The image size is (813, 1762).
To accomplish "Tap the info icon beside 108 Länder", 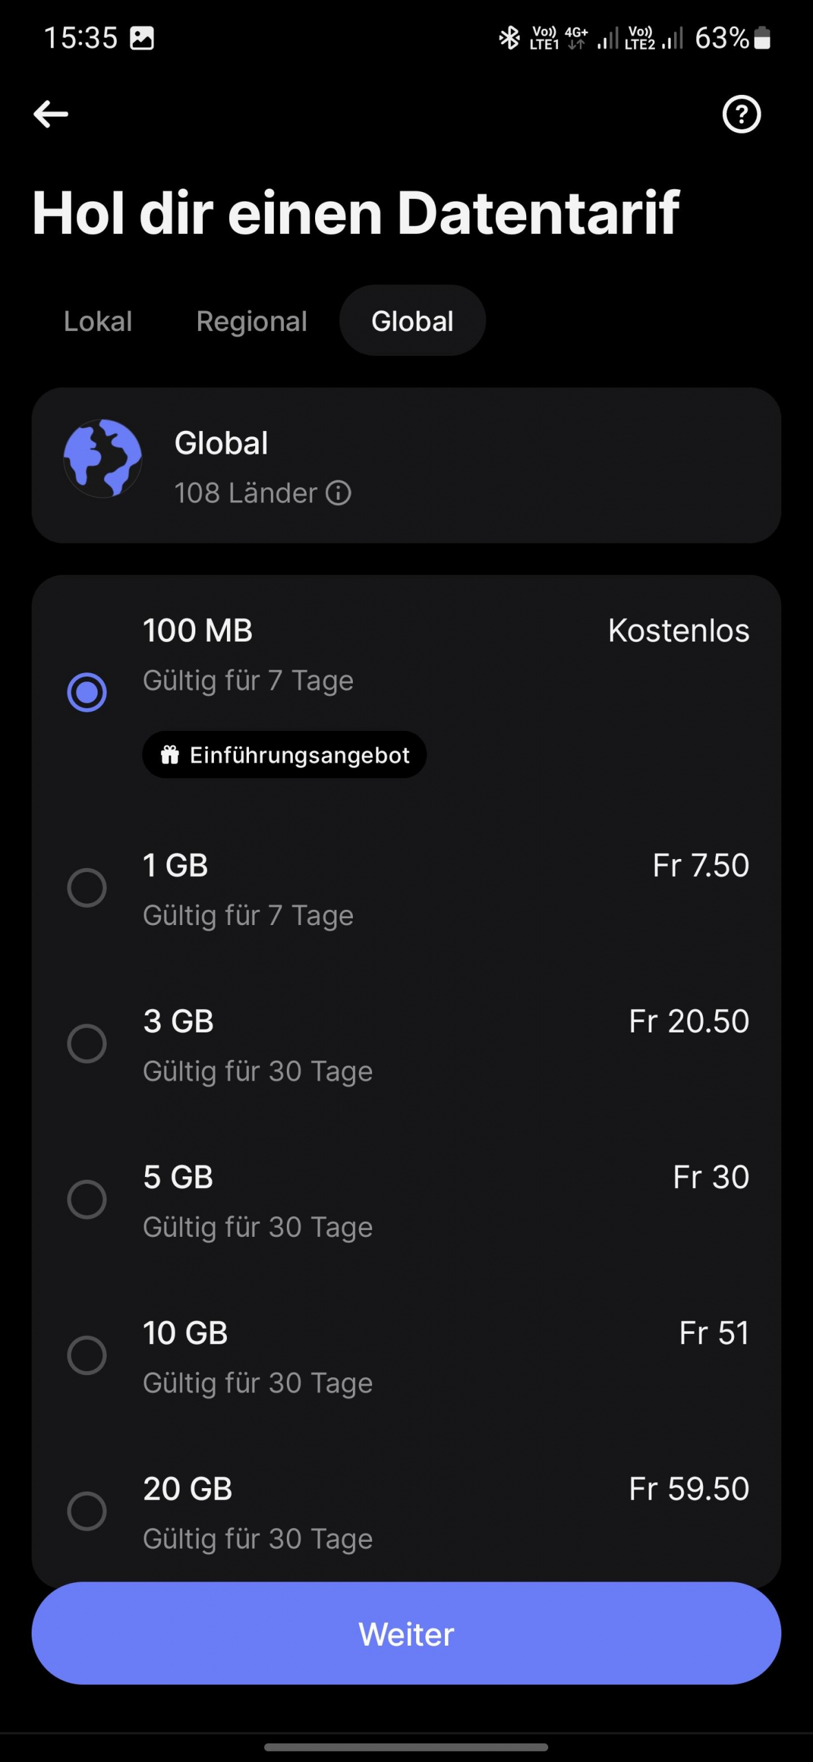I will pyautogui.click(x=338, y=493).
